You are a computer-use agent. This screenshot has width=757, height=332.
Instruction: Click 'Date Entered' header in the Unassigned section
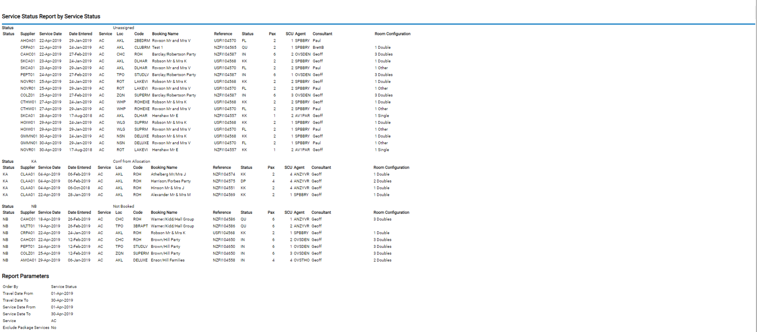click(x=81, y=34)
